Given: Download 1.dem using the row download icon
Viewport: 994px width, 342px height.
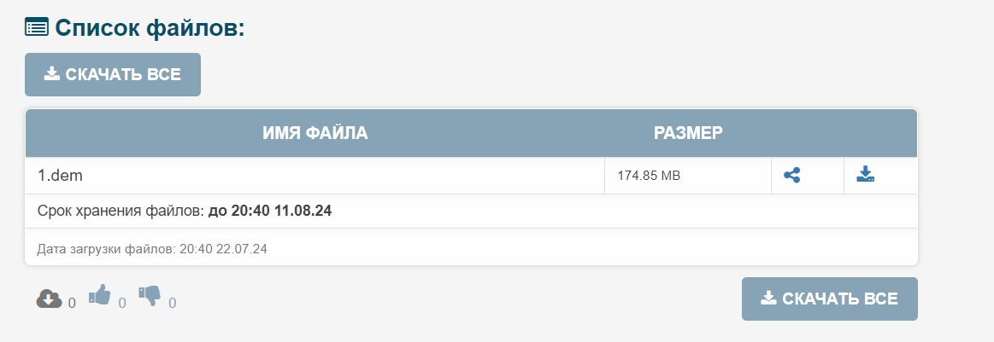Looking at the screenshot, I should pos(865,176).
